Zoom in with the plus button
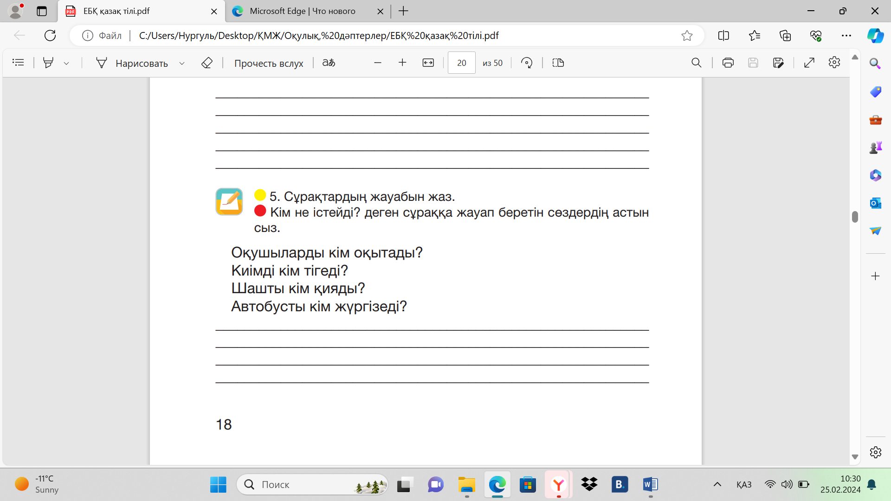This screenshot has width=891, height=501. [x=402, y=63]
